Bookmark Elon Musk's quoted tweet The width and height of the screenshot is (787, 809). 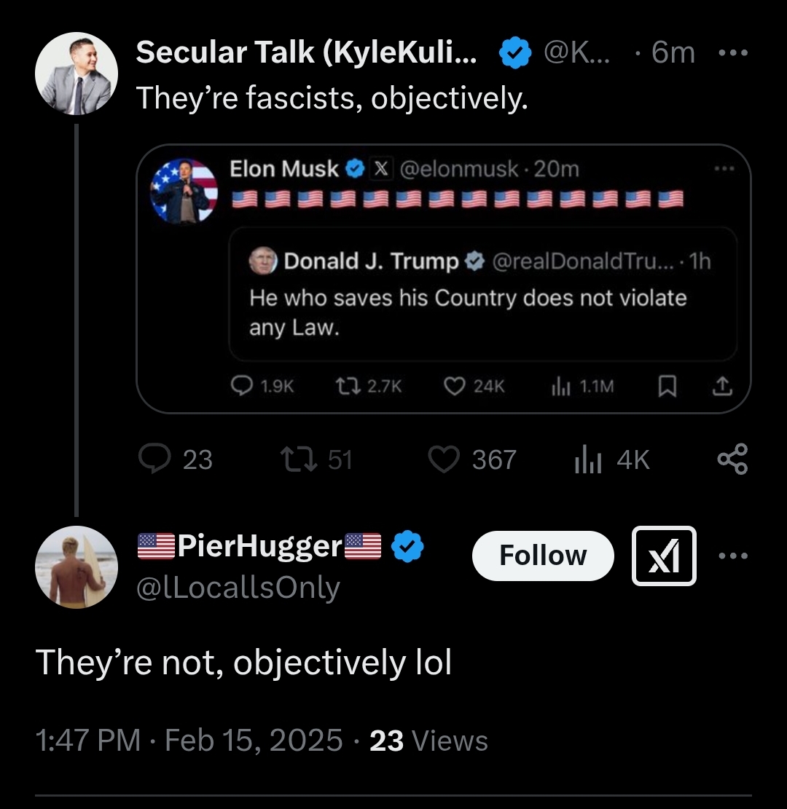[667, 386]
